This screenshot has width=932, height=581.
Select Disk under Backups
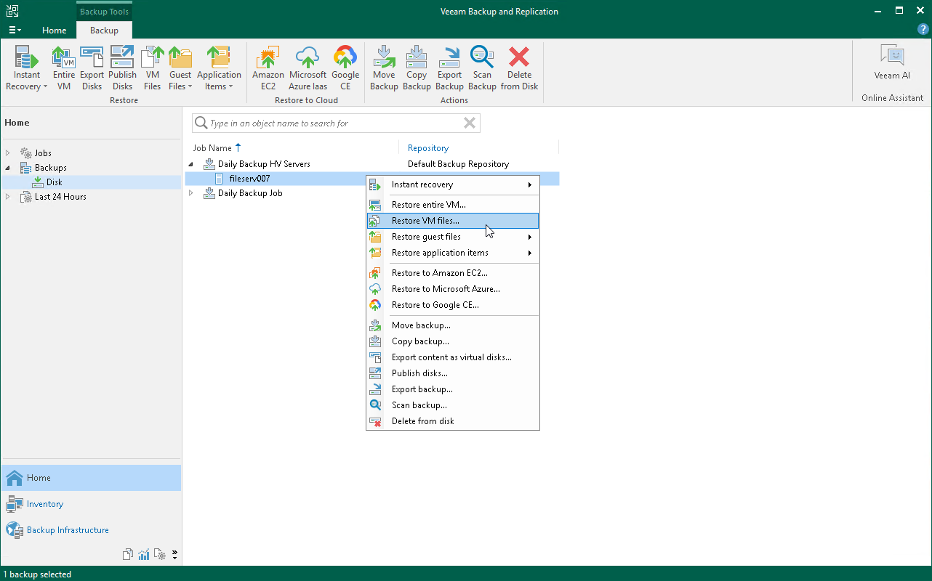tap(54, 182)
